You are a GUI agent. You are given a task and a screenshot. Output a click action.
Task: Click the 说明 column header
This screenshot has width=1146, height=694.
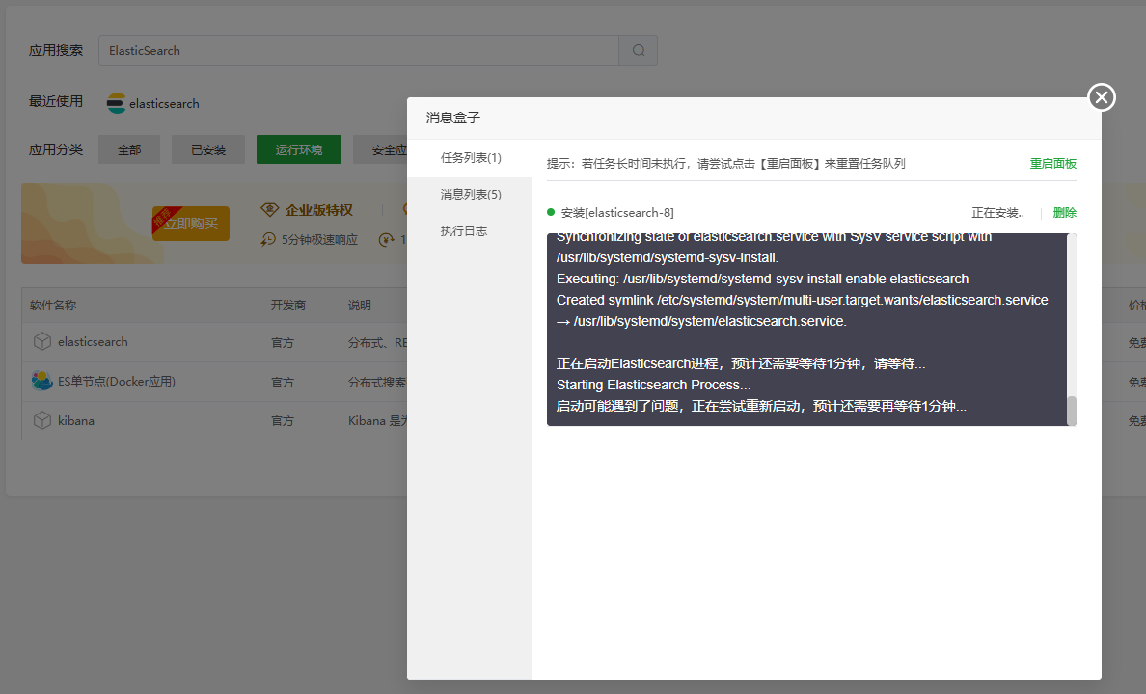click(360, 306)
